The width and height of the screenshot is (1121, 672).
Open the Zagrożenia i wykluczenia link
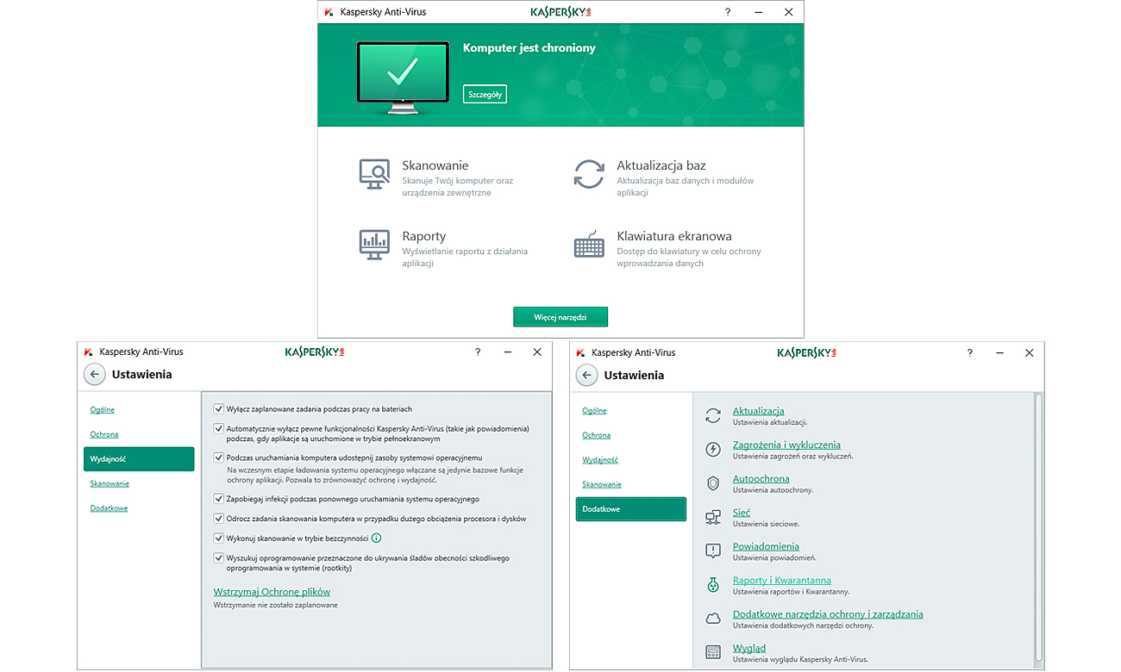[786, 445]
